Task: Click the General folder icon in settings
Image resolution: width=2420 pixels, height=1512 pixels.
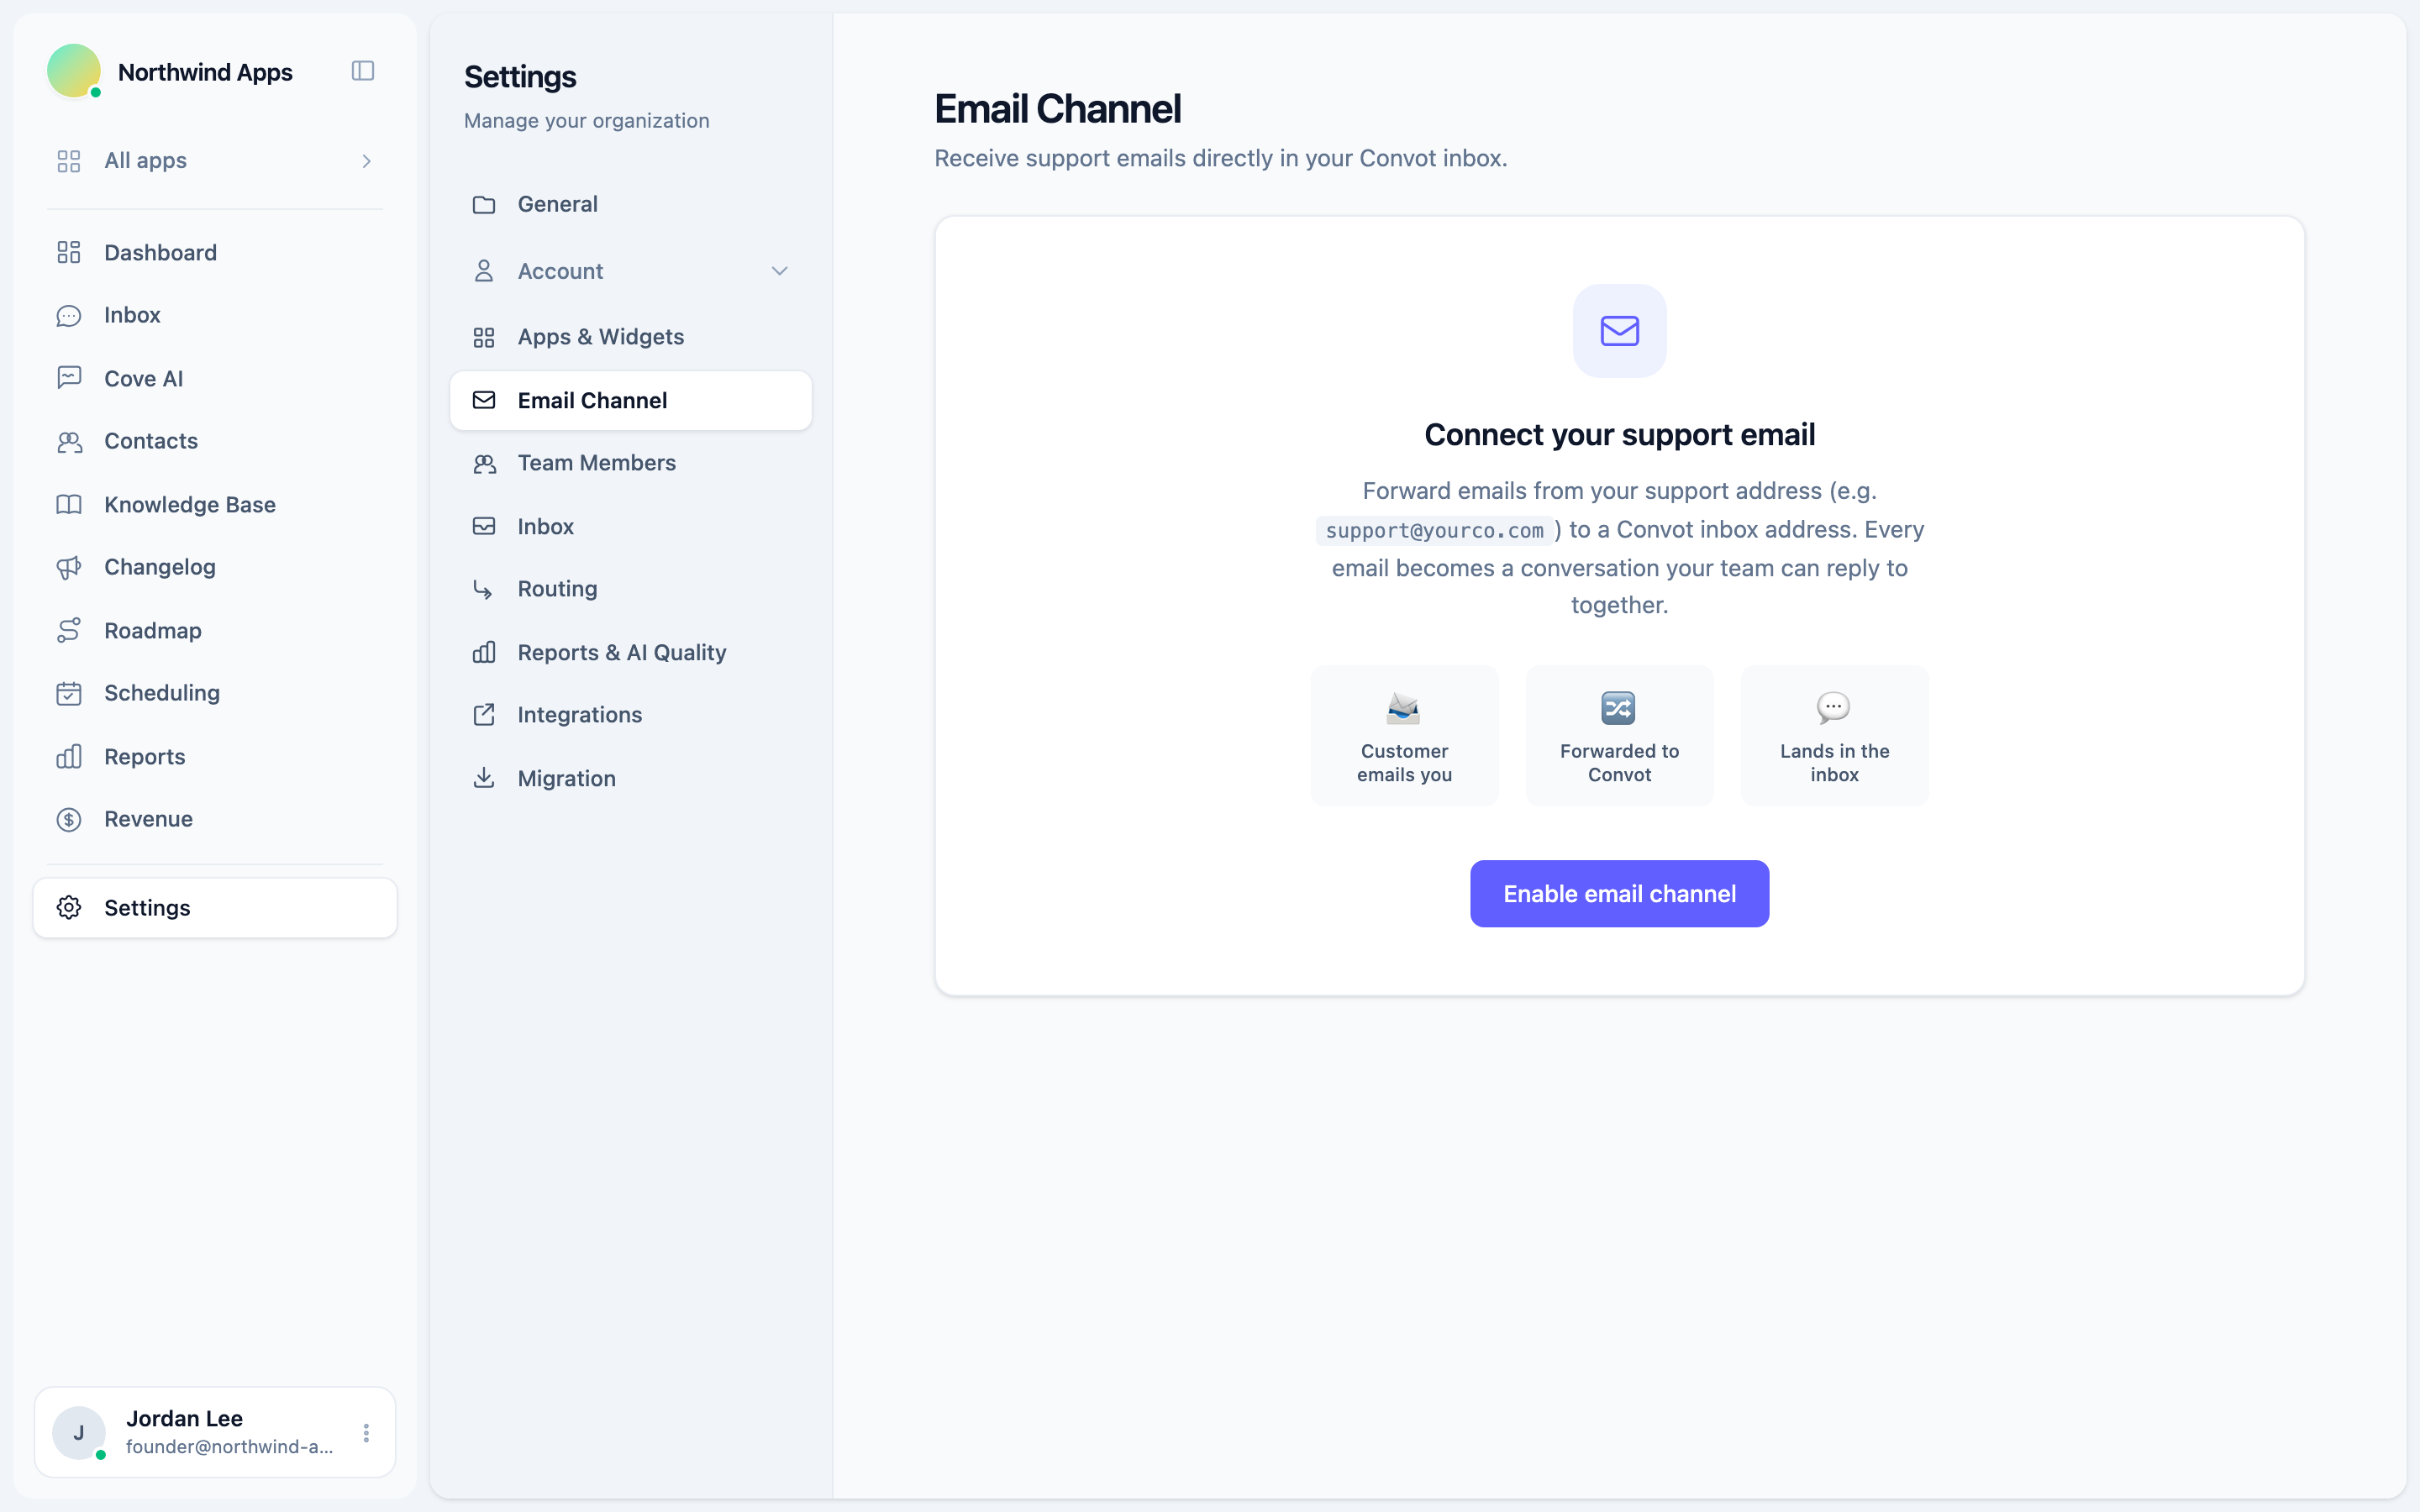Action: 484,204
